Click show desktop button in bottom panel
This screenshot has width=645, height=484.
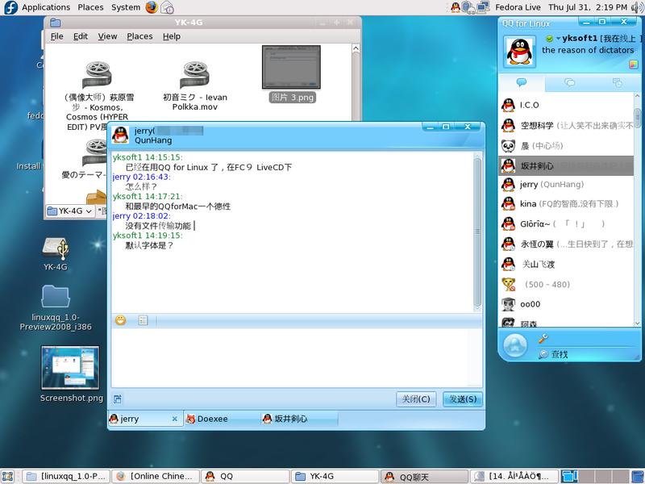[8, 476]
